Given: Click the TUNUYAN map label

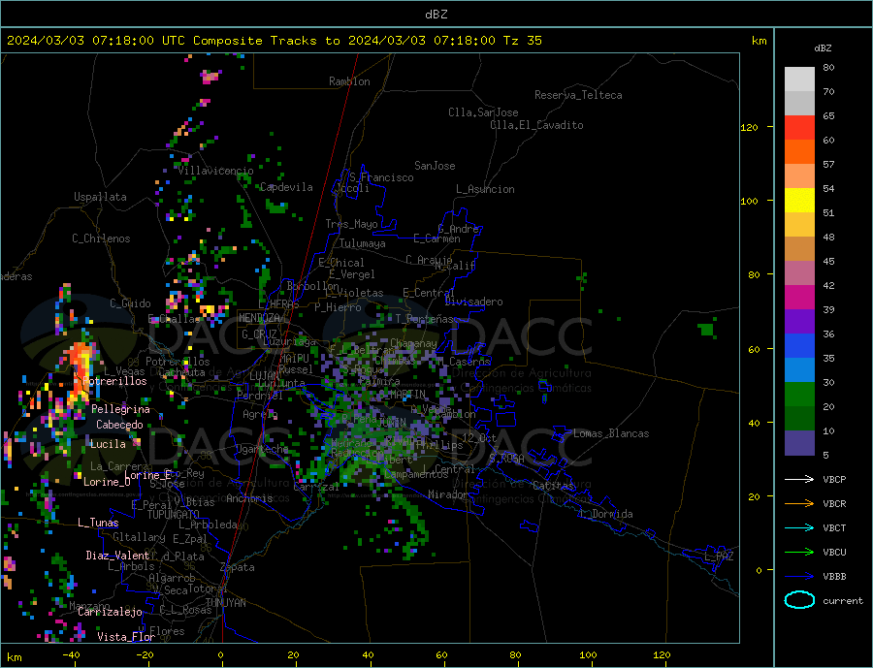Looking at the screenshot, I should click(225, 603).
